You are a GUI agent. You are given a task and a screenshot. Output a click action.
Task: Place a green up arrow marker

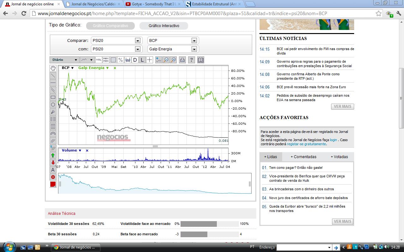point(53,155)
